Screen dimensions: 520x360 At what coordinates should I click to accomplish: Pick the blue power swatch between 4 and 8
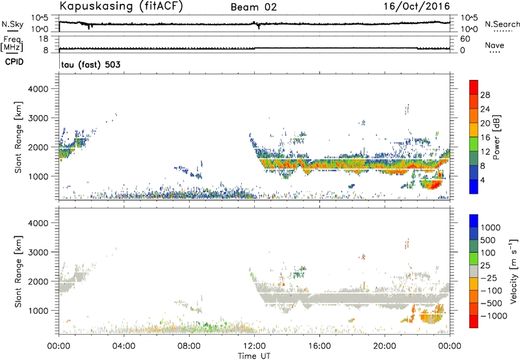[x=474, y=172]
